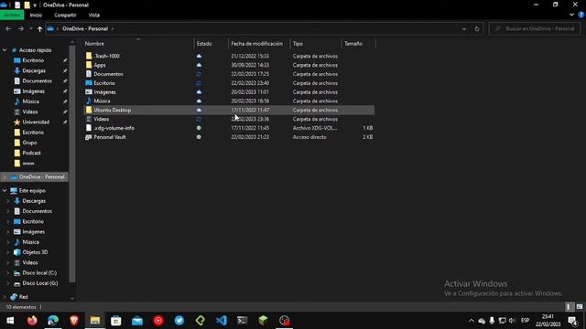Open Windows Start menu

[10, 321]
